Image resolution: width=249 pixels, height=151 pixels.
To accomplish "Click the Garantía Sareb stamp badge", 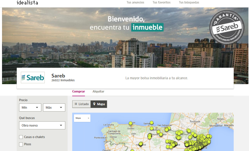I will (x=227, y=27).
